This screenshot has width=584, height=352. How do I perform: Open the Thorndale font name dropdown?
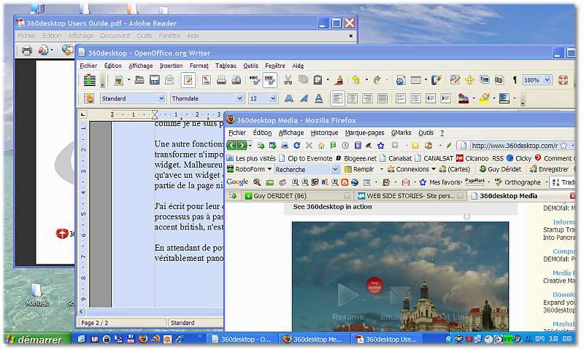click(240, 98)
